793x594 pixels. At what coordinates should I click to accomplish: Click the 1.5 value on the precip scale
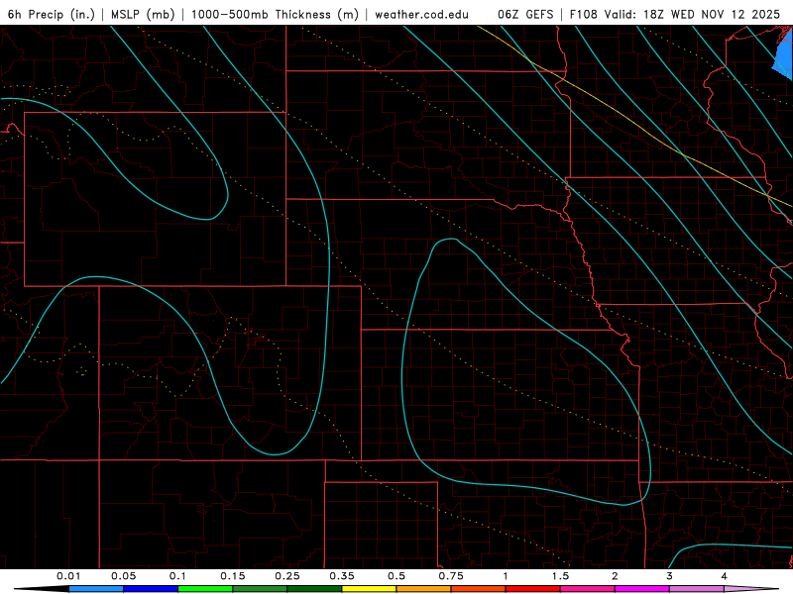(560, 576)
